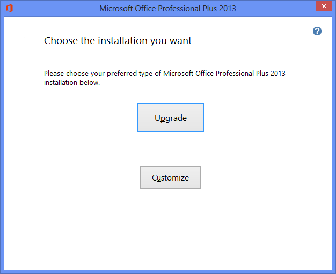Get help via the blue circle icon
This screenshot has height=274, width=336.
pos(317,31)
